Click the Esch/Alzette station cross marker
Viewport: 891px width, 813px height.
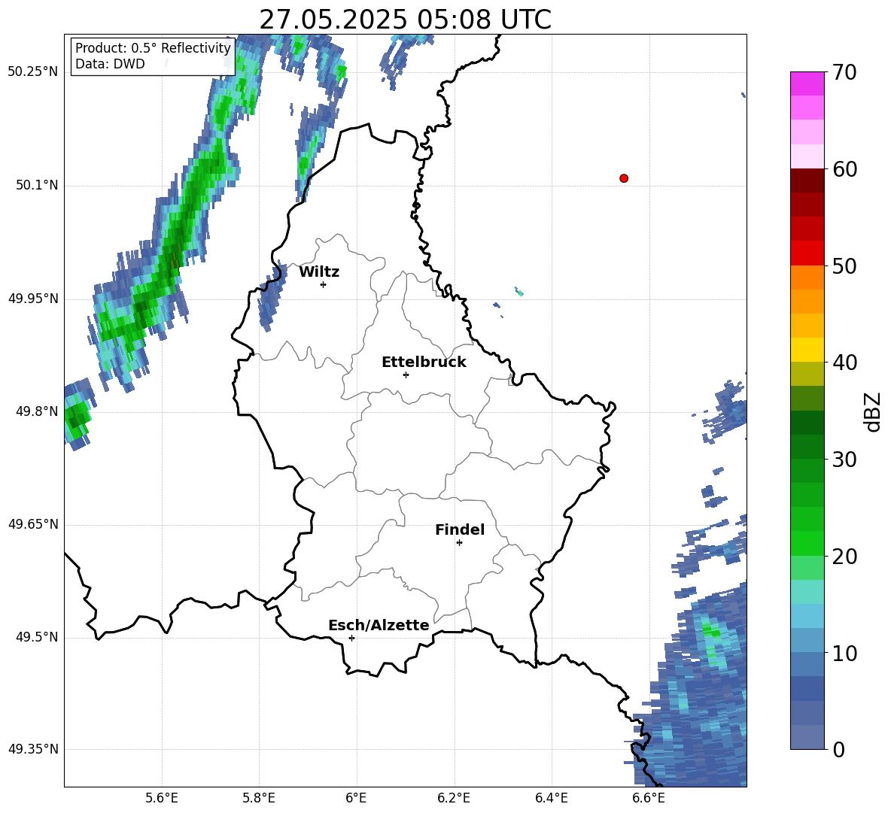click(351, 638)
